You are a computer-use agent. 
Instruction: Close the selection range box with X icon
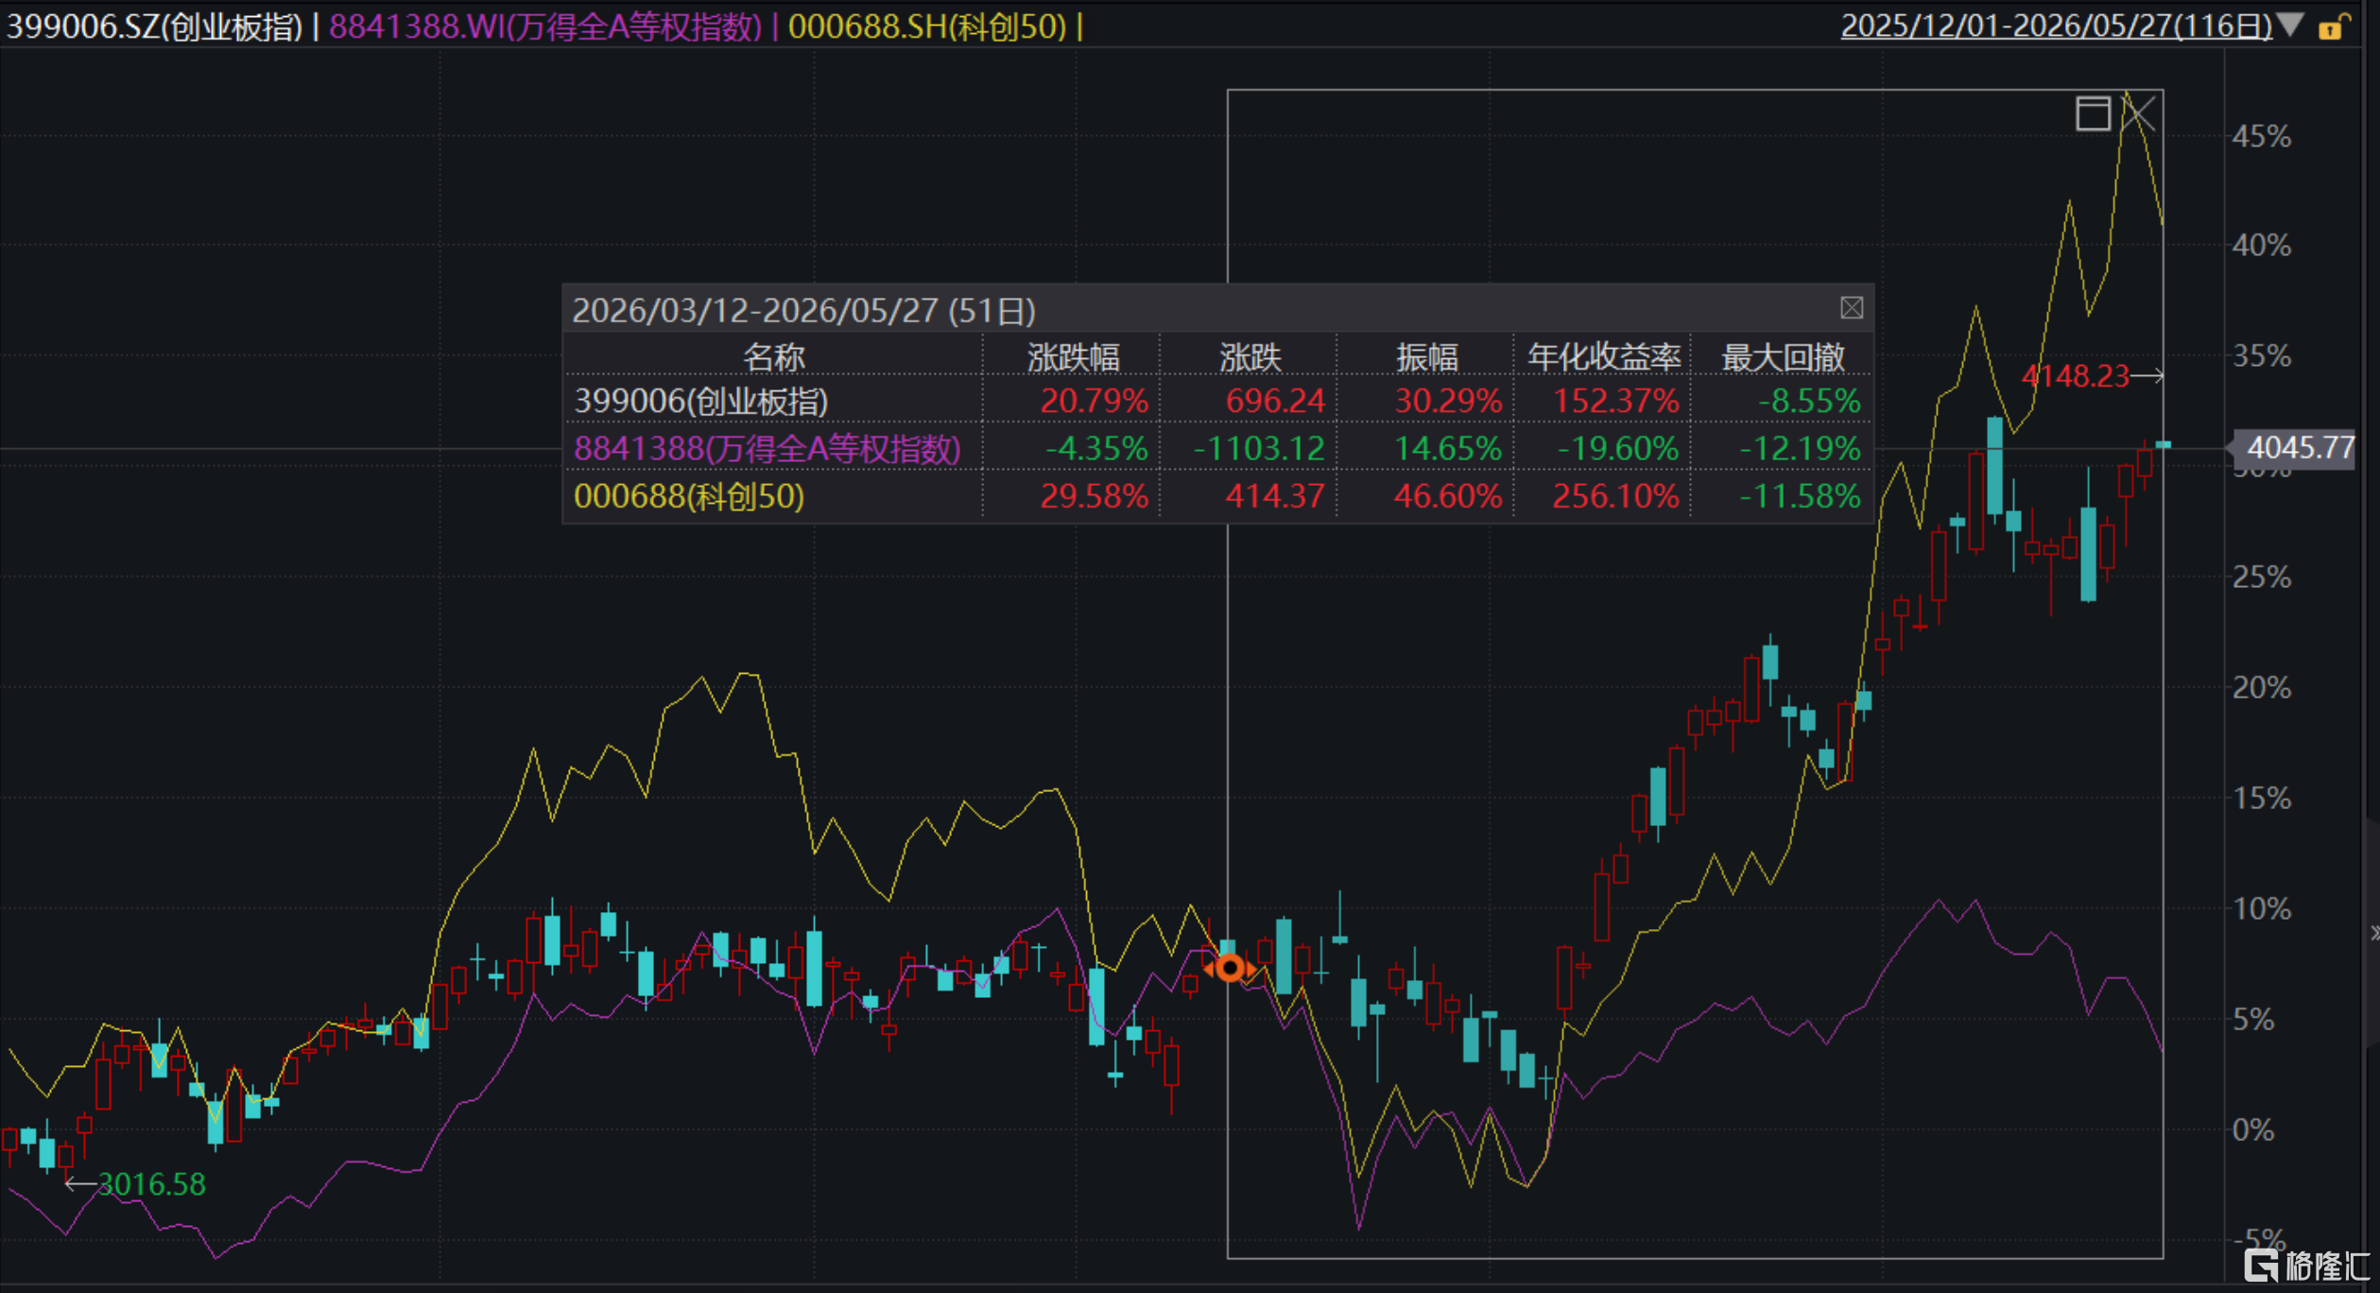click(x=2139, y=114)
